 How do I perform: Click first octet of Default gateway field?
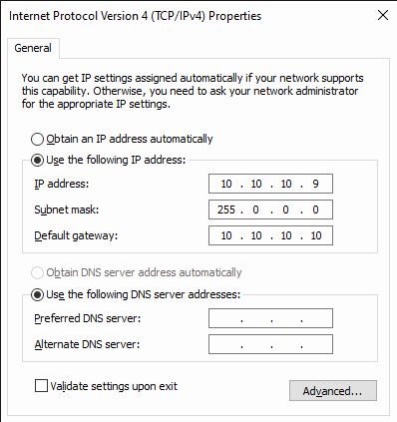click(226, 235)
